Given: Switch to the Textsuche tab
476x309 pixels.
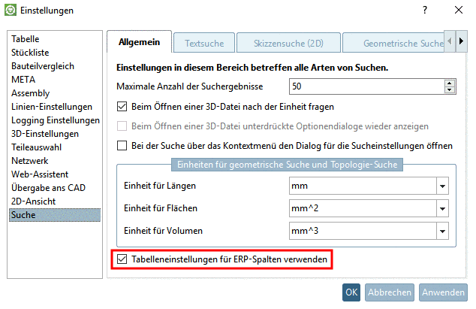Looking at the screenshot, I should click(x=204, y=44).
